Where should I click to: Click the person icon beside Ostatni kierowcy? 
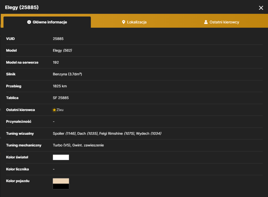[x=206, y=22]
